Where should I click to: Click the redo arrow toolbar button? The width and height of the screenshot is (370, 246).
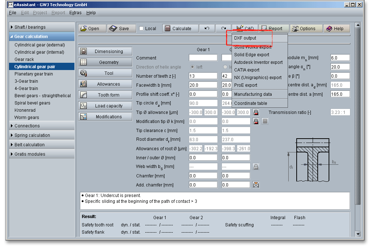coord(224,29)
